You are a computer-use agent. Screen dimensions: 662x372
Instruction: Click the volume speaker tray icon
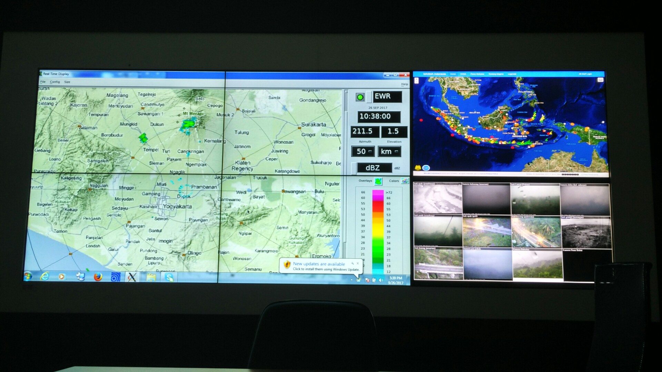pyautogui.click(x=381, y=280)
